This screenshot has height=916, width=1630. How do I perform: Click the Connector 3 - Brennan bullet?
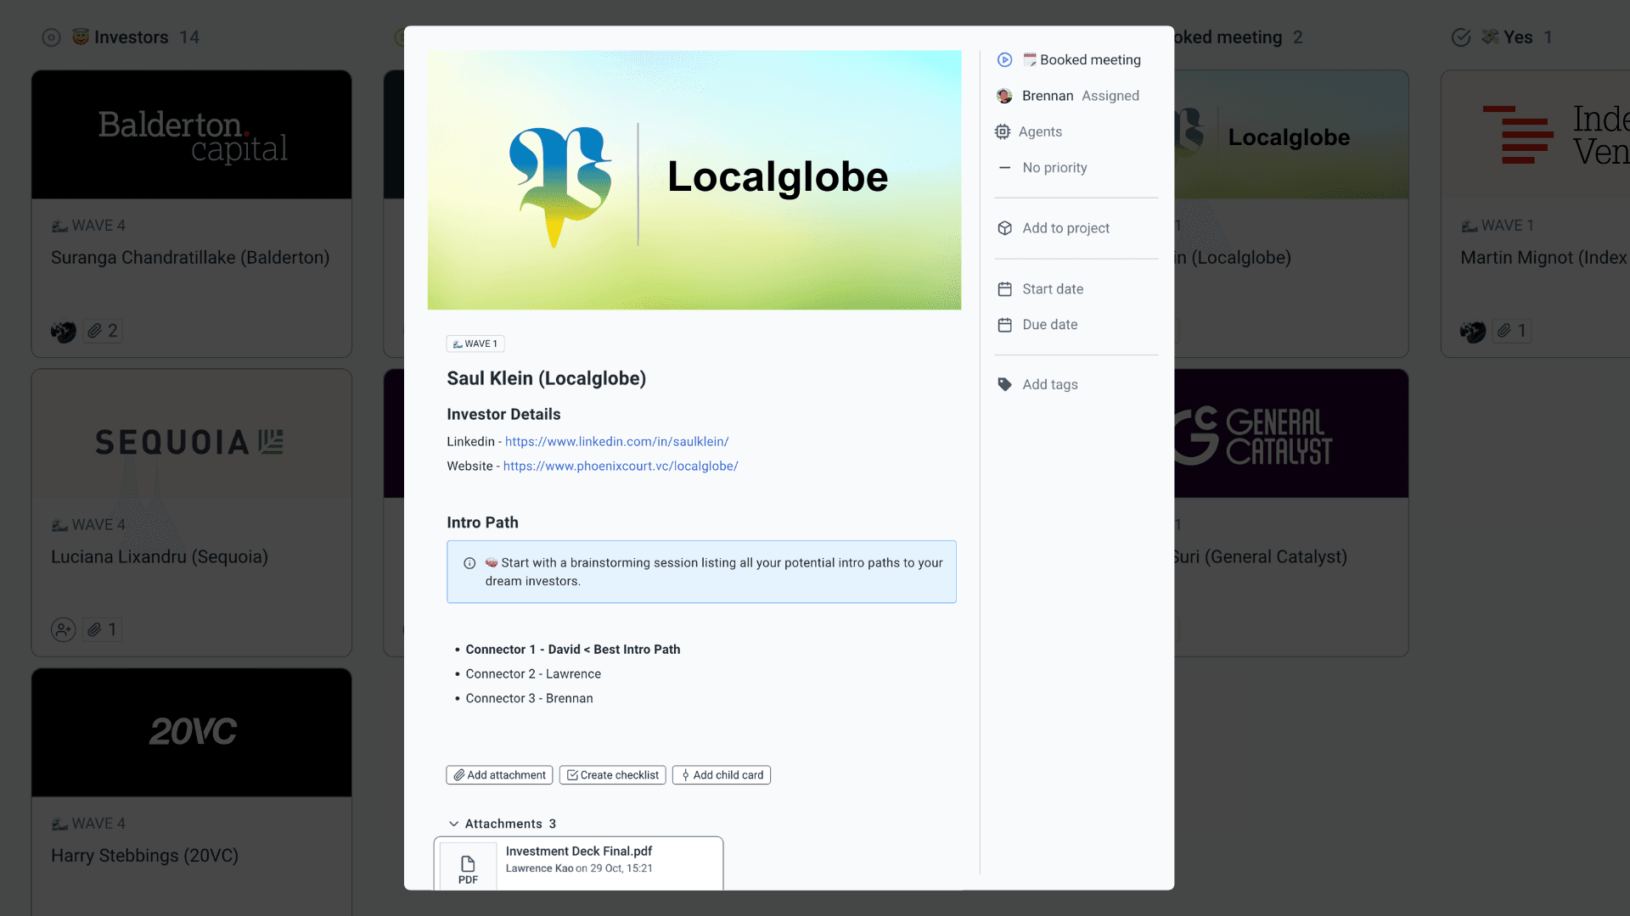[x=529, y=699]
